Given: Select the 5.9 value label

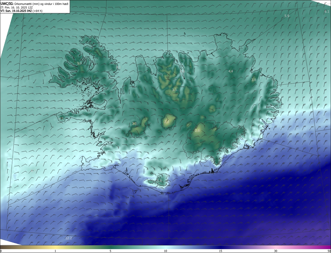Looking at the screenshot, I should pyautogui.click(x=287, y=16).
